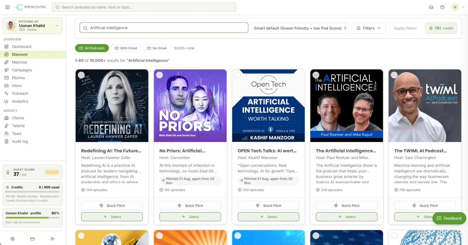Quick Pitch the No Priors podcast
The image size is (468, 245).
coord(190,206)
